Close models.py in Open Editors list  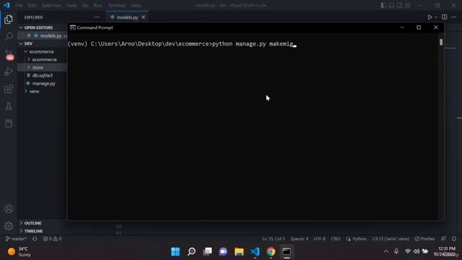[29, 35]
